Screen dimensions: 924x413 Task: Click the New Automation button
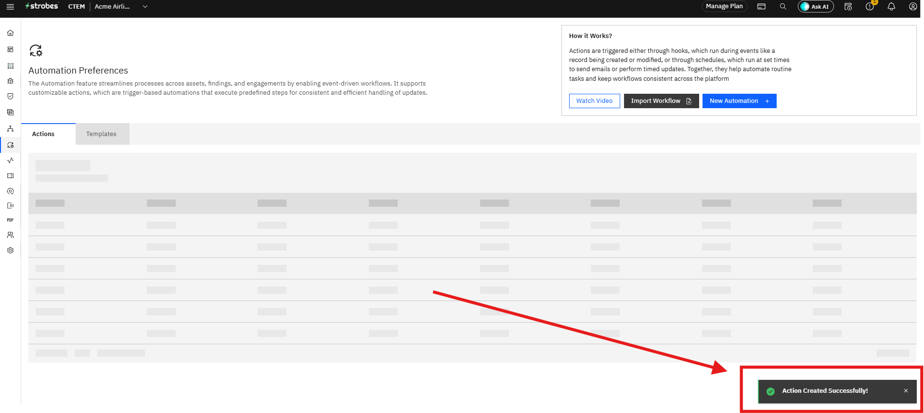click(x=739, y=101)
